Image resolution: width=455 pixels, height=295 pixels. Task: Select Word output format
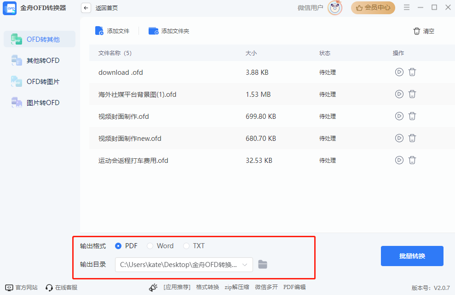click(x=150, y=246)
